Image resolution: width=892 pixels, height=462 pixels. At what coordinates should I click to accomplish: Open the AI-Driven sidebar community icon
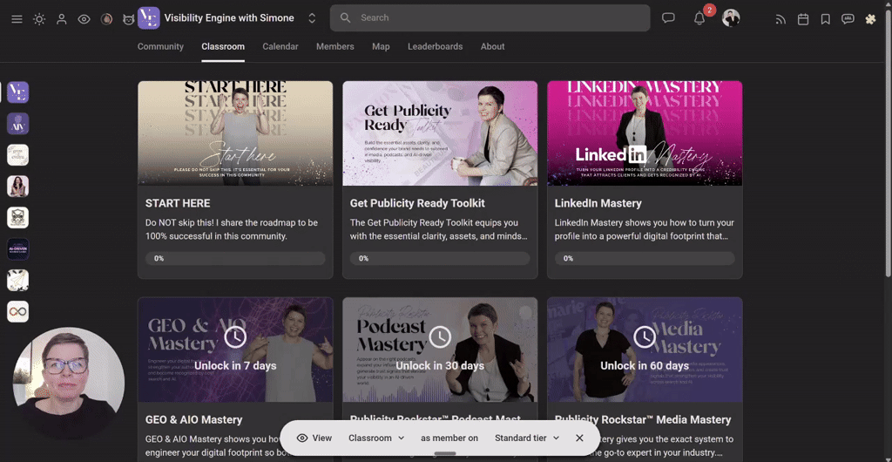tap(17, 248)
